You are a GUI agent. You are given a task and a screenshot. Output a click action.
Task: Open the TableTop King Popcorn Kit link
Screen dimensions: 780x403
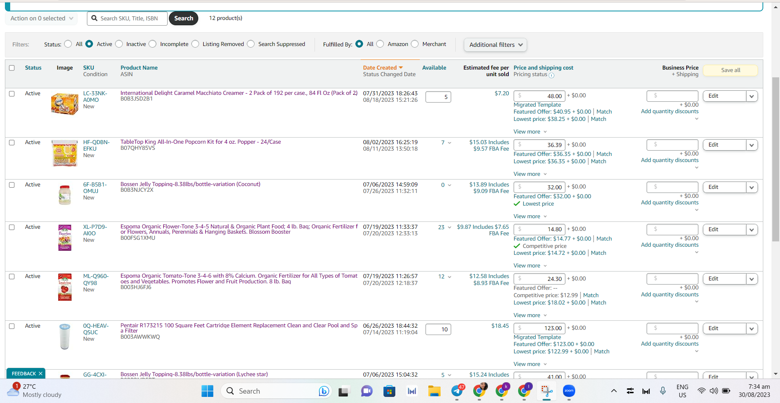[201, 142]
